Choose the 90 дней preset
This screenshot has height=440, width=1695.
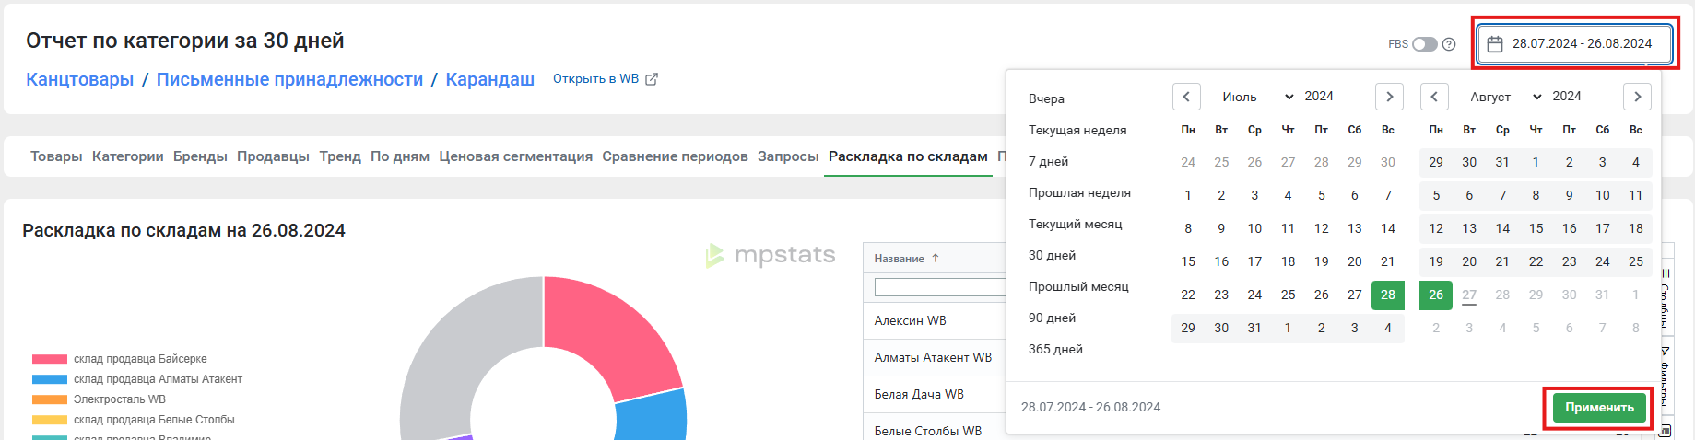[1052, 318]
